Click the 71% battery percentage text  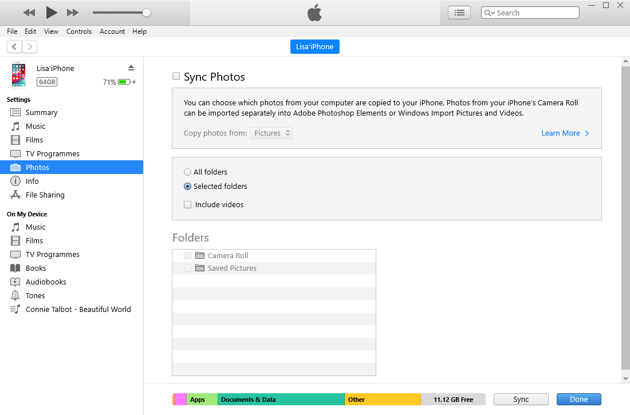click(x=109, y=82)
